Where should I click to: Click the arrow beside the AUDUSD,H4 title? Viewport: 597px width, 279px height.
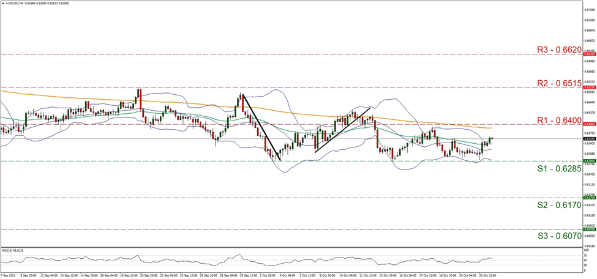coord(3,3)
